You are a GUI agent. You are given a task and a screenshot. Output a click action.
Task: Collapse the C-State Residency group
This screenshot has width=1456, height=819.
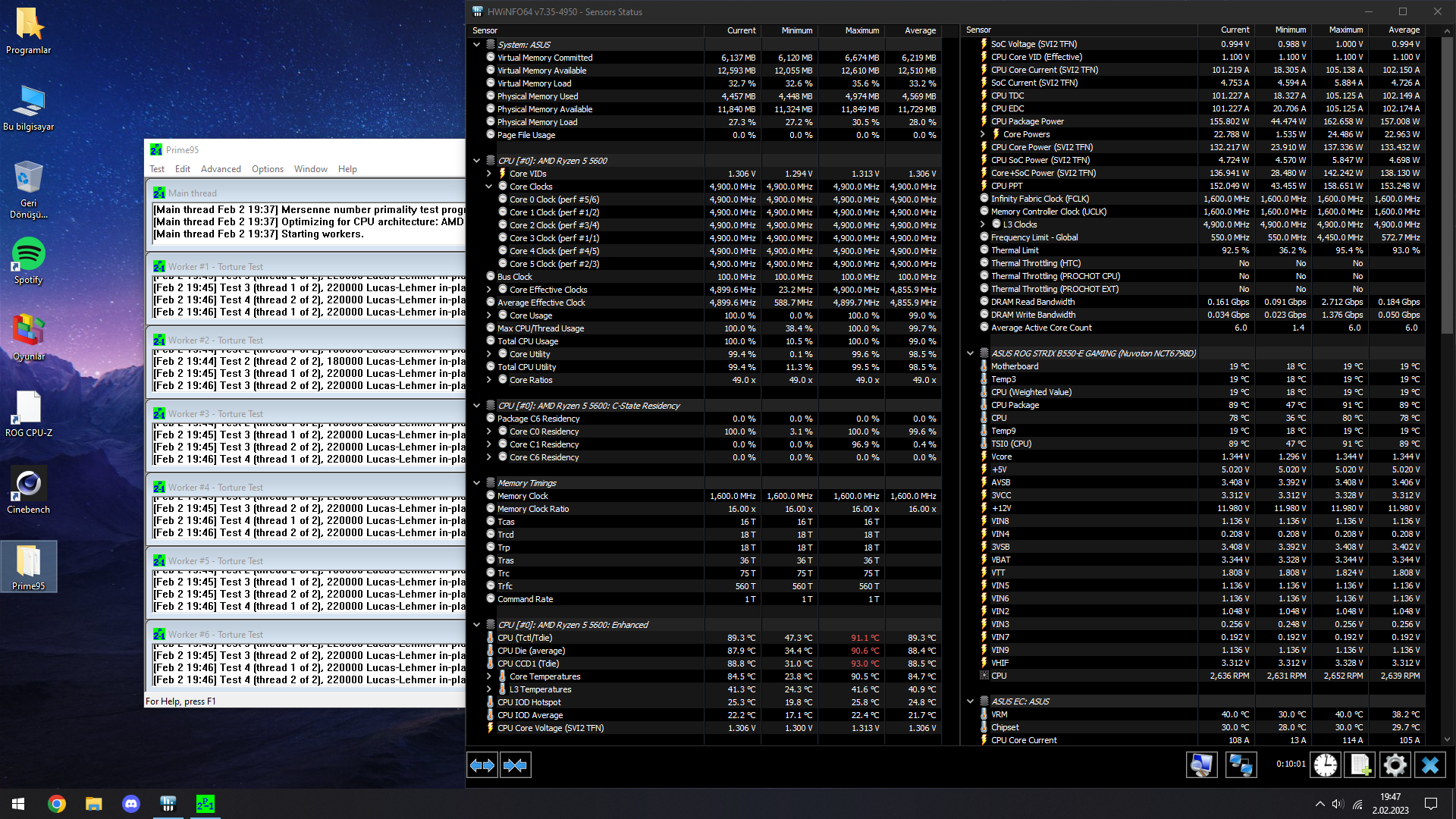click(x=476, y=406)
